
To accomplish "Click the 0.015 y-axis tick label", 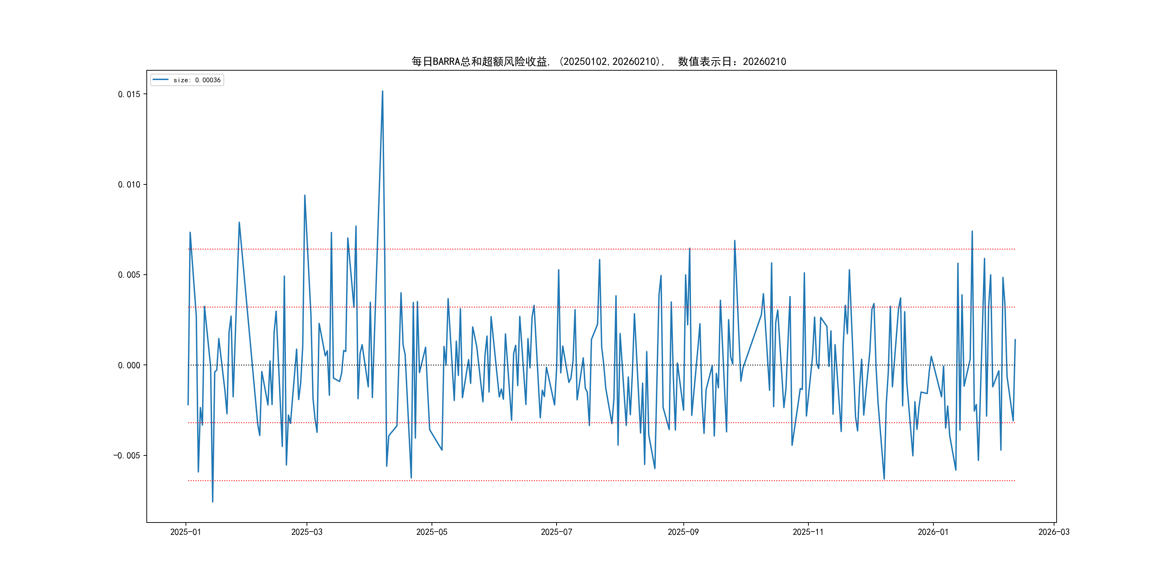I will pos(129,94).
